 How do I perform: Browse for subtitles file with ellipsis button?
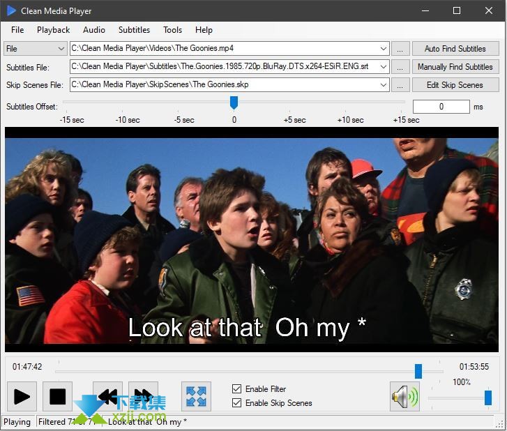click(400, 67)
